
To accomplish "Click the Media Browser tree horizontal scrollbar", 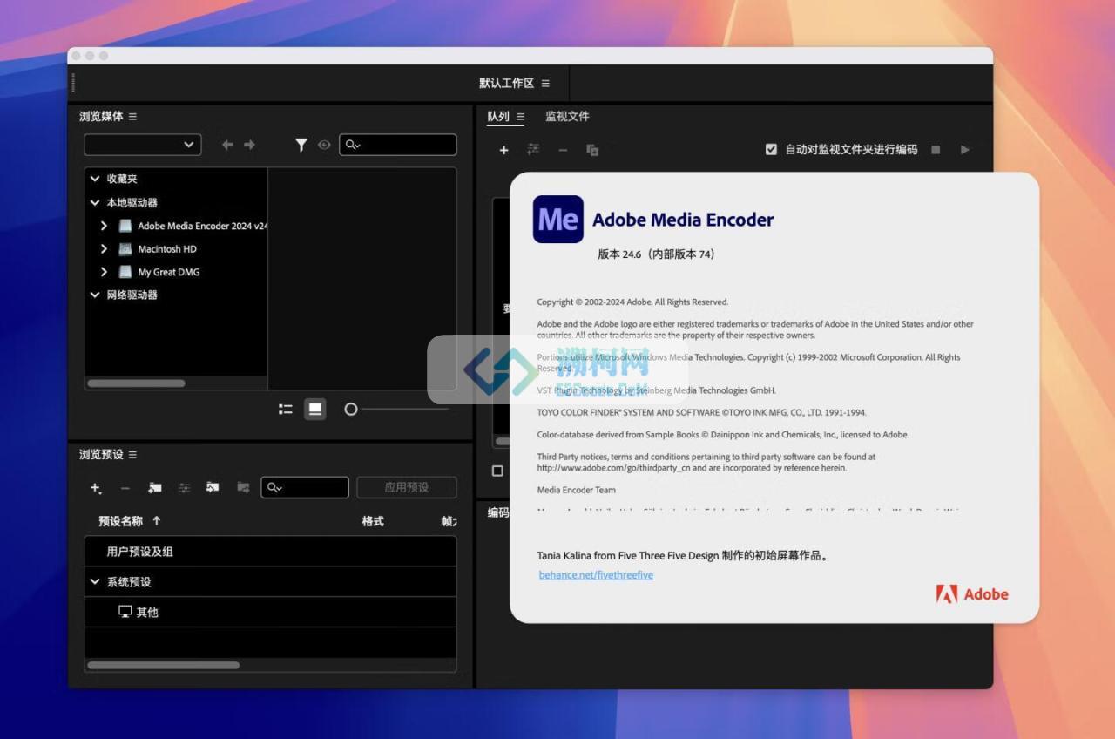I will click(136, 383).
